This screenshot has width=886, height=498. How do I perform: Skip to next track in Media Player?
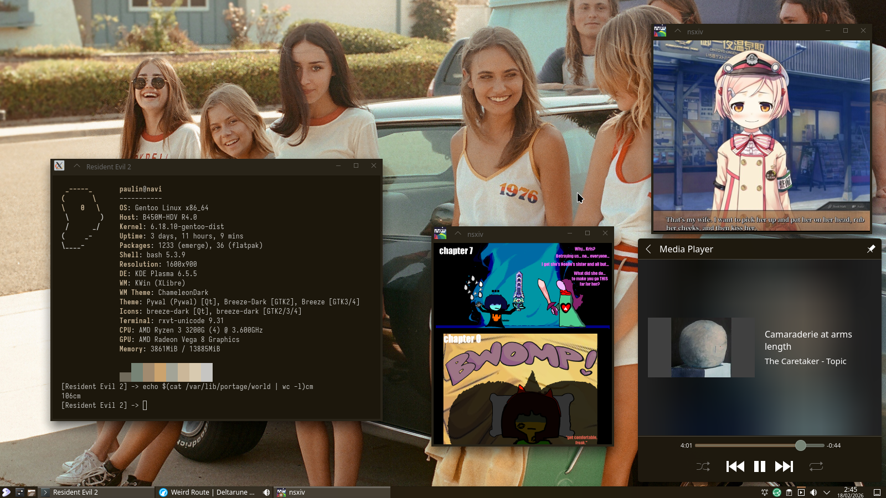[784, 466]
